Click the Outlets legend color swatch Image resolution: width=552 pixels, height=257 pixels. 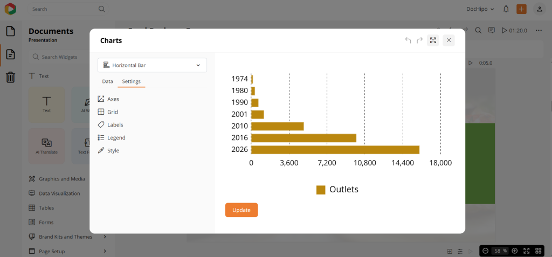pyautogui.click(x=321, y=190)
